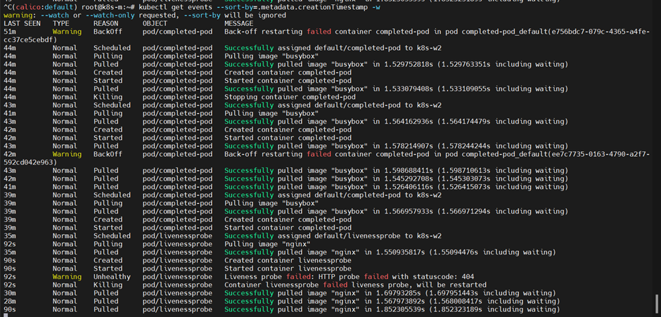Click 'Started container livenessprobe' message
The width and height of the screenshot is (661, 317).
(x=288, y=269)
